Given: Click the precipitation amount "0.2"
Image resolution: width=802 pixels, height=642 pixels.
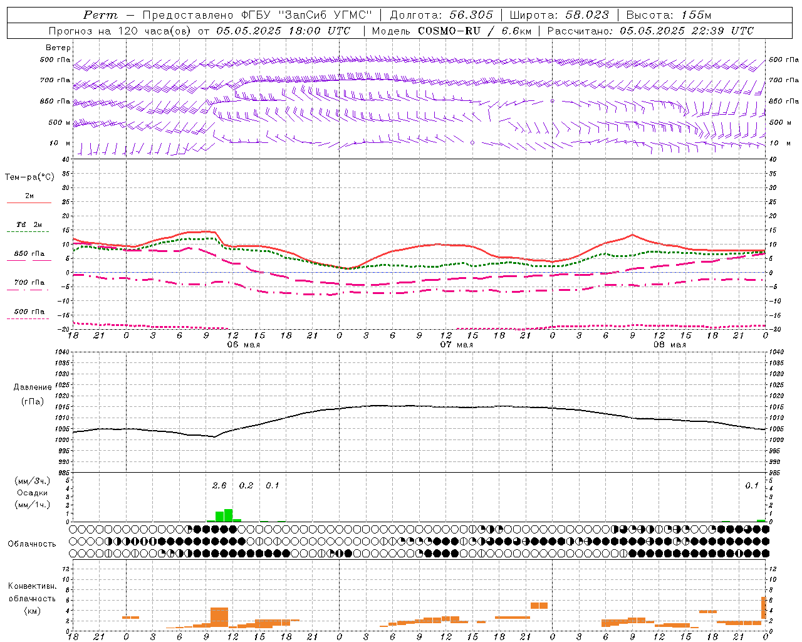Looking at the screenshot, I should [x=246, y=485].
